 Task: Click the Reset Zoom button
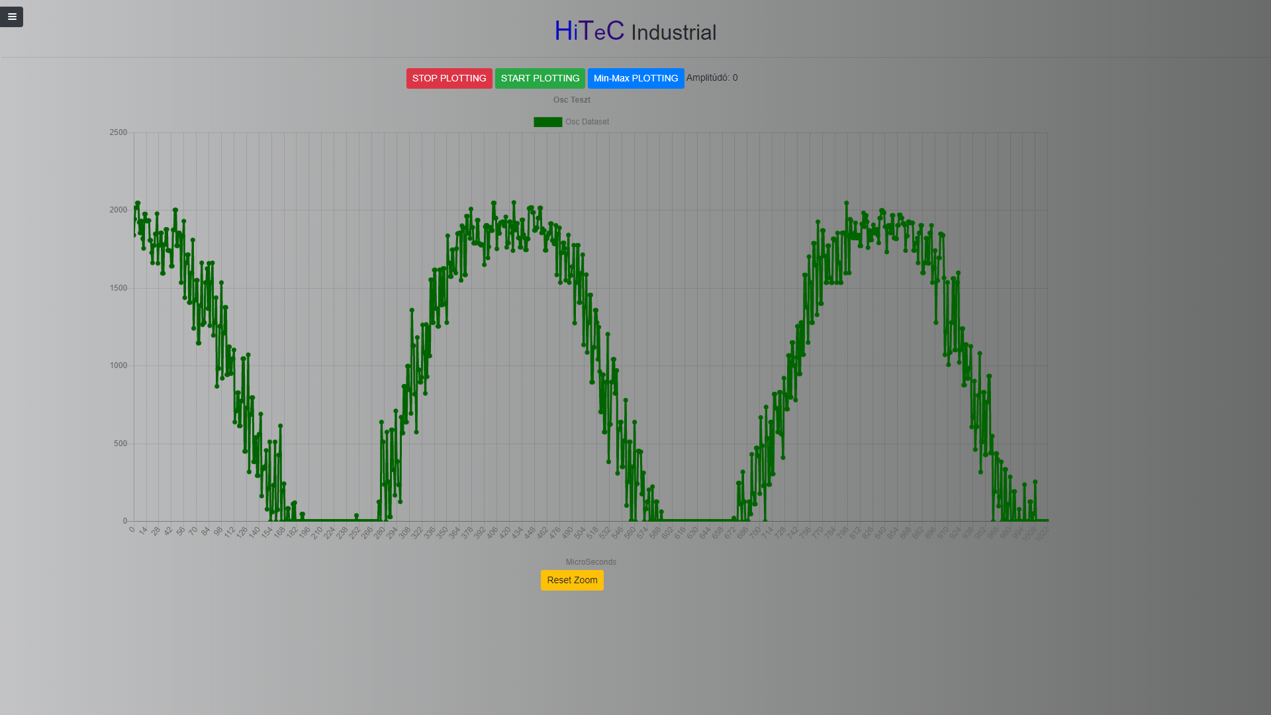pyautogui.click(x=572, y=580)
